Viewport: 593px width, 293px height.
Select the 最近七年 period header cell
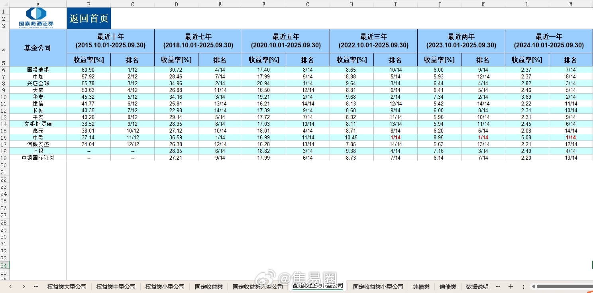click(198, 41)
